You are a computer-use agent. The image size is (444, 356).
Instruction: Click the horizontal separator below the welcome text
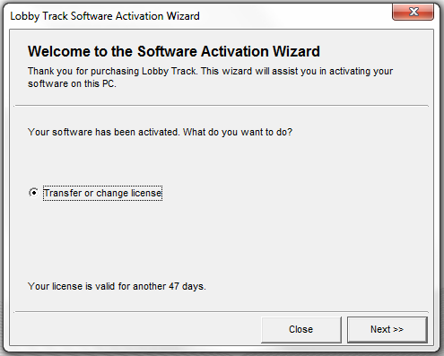(222, 106)
